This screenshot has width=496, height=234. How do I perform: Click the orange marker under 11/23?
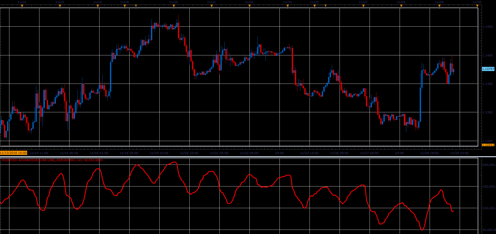[x=288, y=6]
